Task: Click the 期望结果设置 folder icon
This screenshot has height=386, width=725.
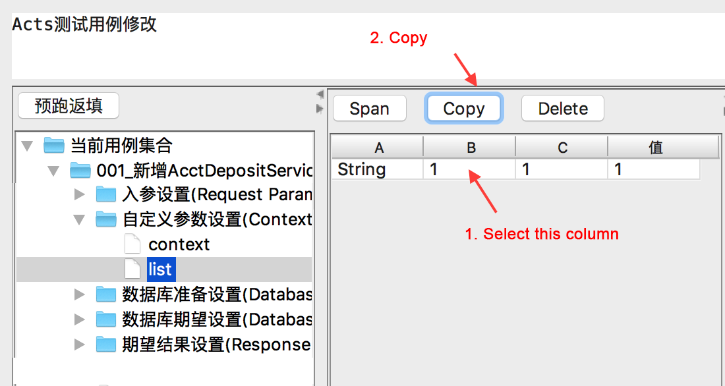Action: tap(105, 345)
